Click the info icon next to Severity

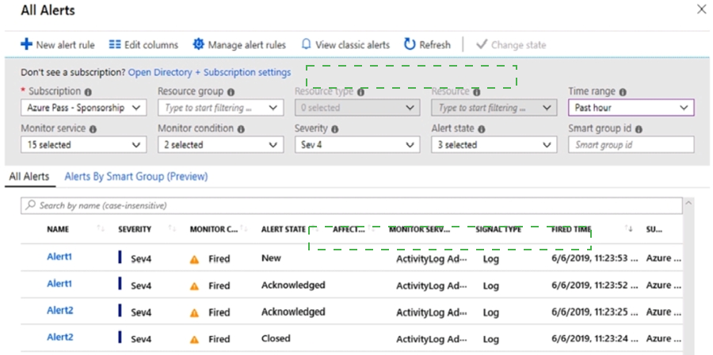(x=334, y=129)
